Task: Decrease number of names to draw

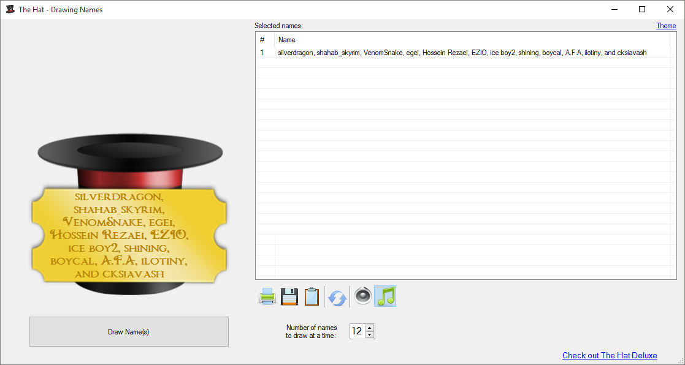Action: tap(369, 335)
